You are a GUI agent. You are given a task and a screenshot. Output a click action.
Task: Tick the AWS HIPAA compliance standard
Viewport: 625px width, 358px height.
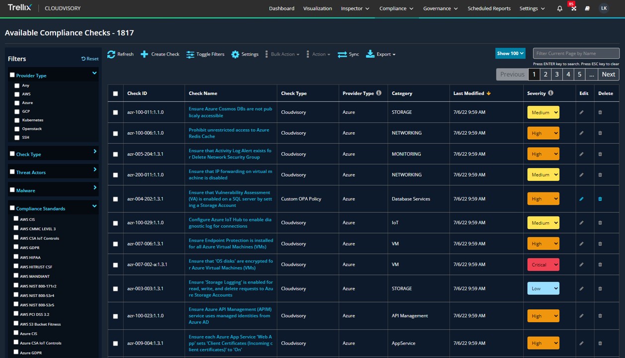[16, 257]
